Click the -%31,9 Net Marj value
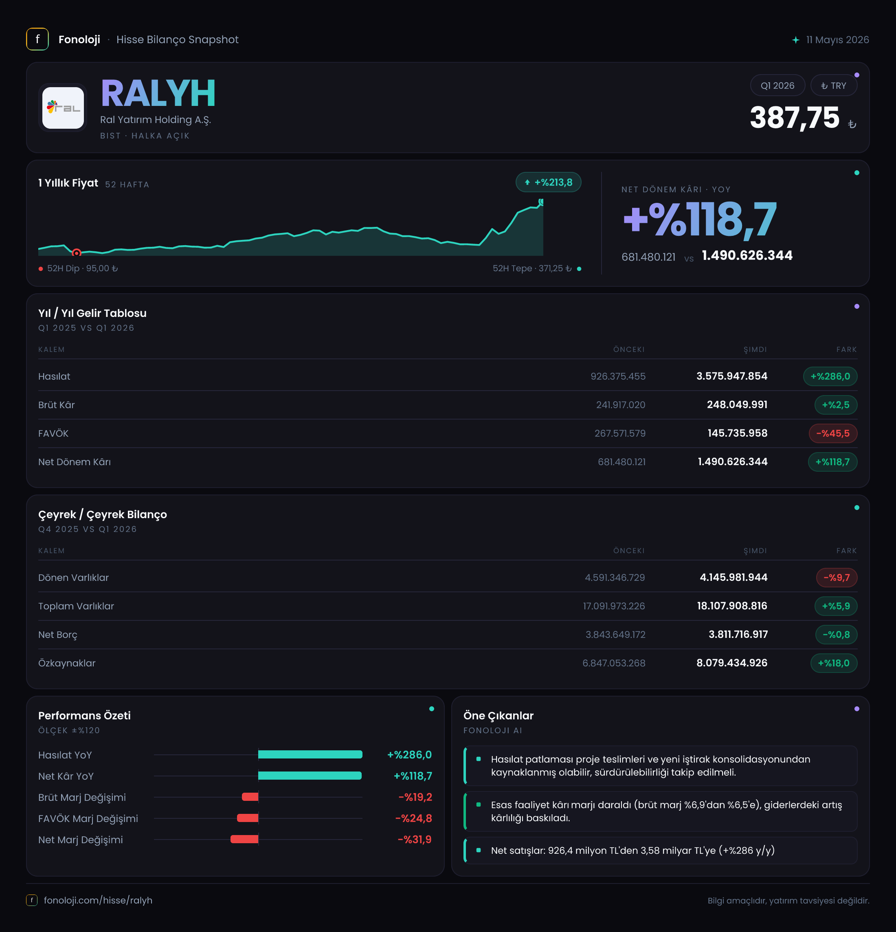Viewport: 896px width, 932px height. point(415,839)
